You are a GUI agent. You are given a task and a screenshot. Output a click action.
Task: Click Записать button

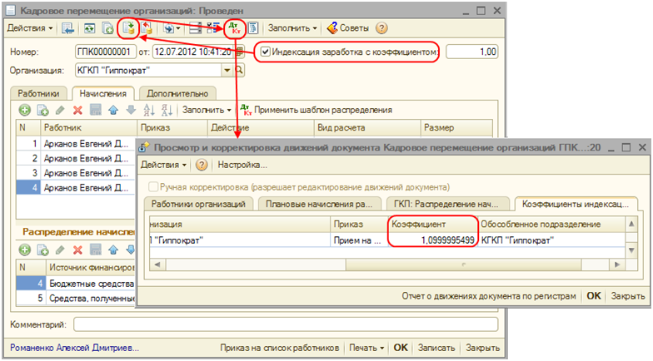436,348
